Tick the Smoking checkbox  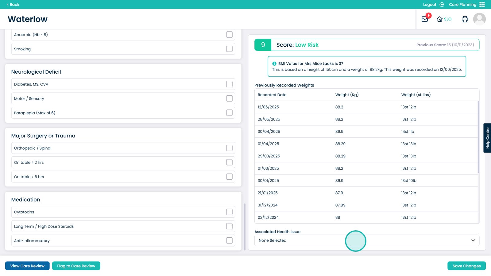[229, 49]
